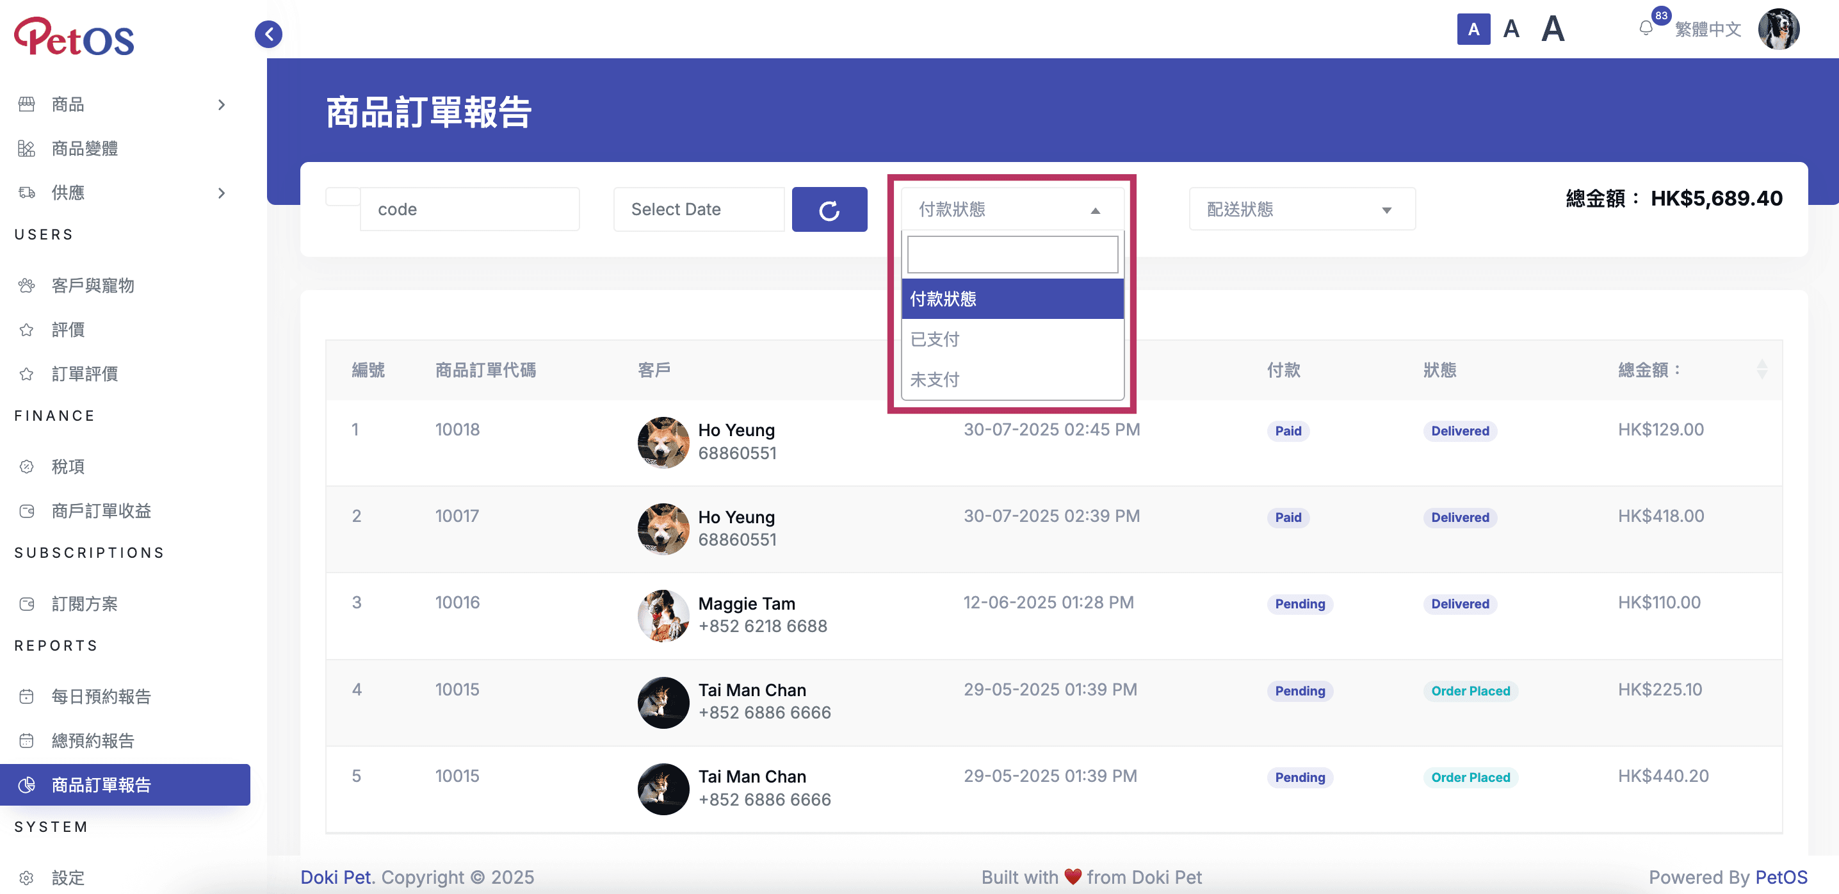The width and height of the screenshot is (1839, 894).
Task: Click the 訂閱方案 wallet icon
Action: tap(26, 604)
